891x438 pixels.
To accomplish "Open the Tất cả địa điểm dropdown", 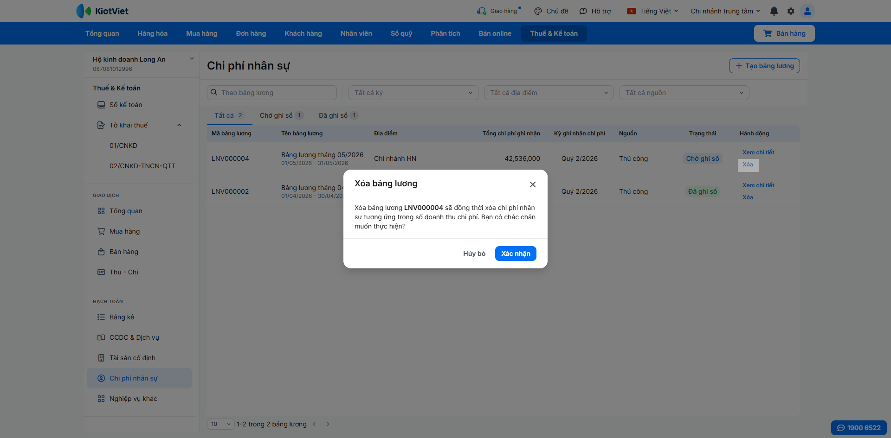I will 549,93.
